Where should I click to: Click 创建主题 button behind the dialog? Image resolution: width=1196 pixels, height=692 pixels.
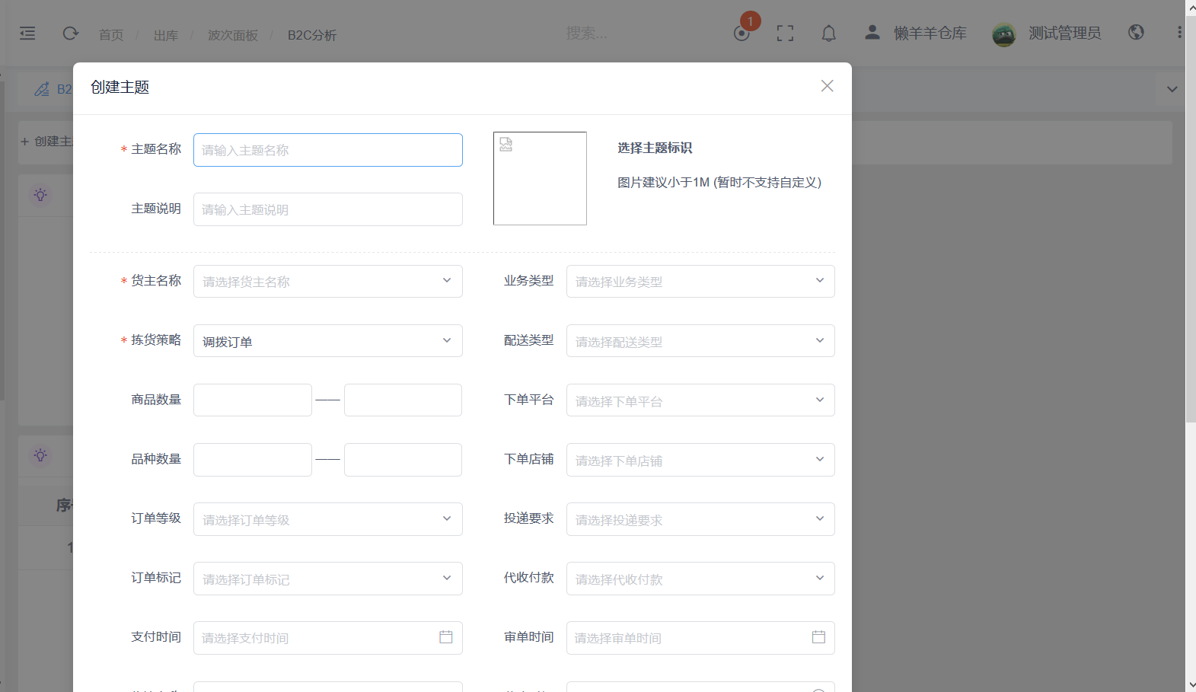pos(46,142)
